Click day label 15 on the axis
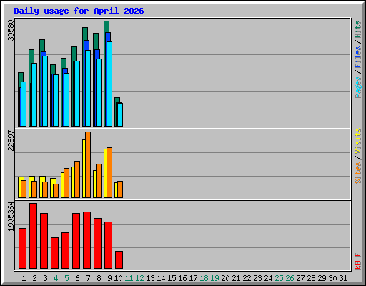This screenshot has width=366, height=286. tap(172, 278)
